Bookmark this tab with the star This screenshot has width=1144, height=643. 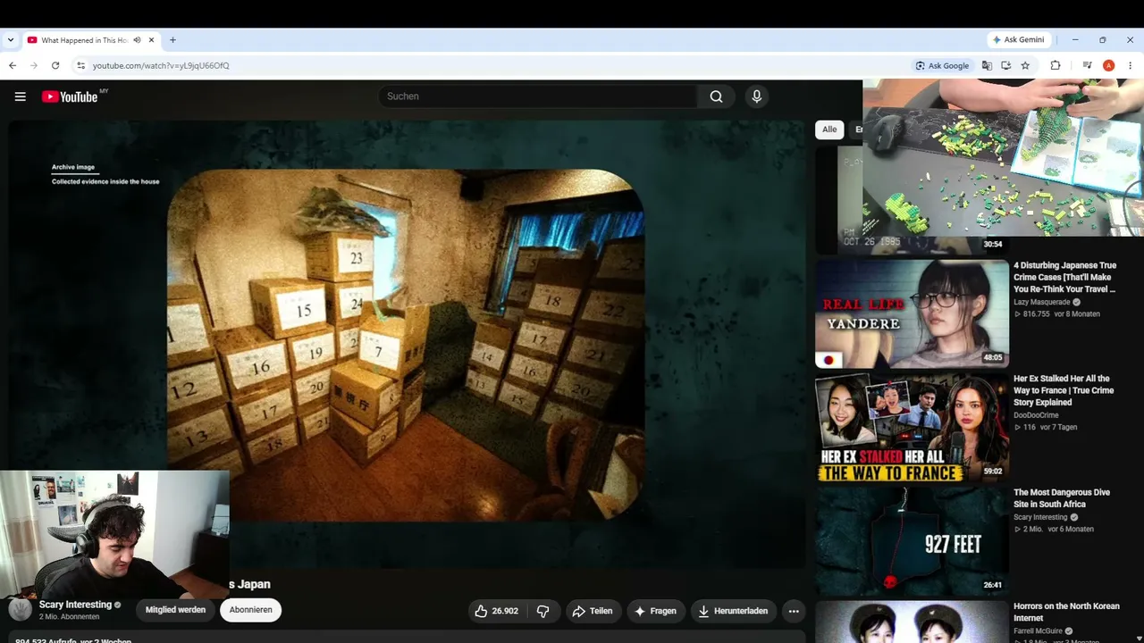coord(1025,65)
